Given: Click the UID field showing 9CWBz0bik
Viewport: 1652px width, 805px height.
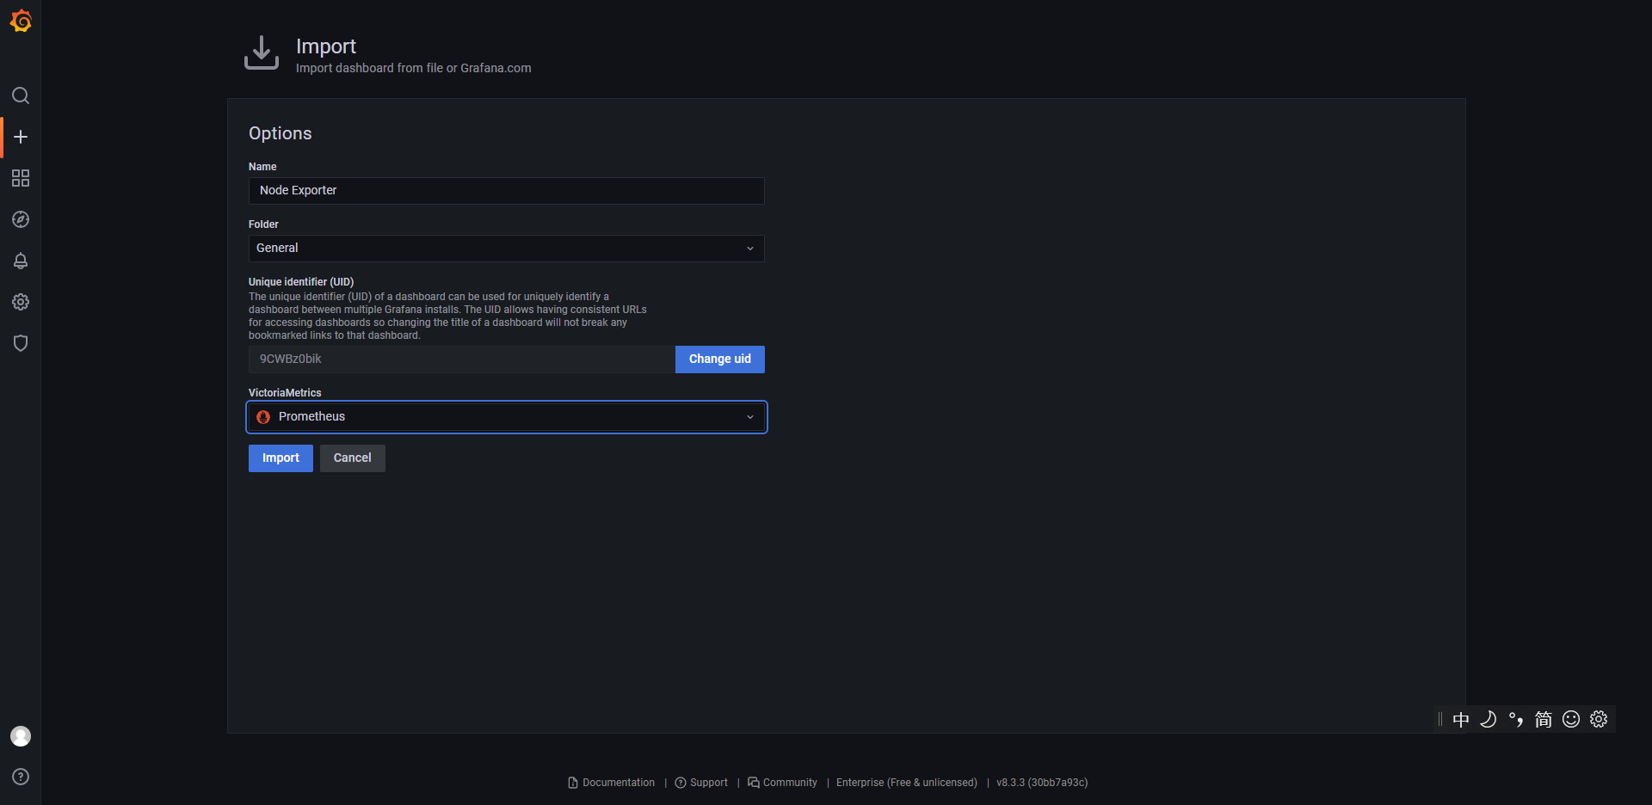Looking at the screenshot, I should [x=462, y=359].
